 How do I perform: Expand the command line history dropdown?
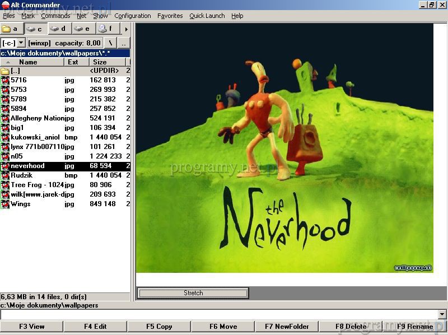[x=442, y=315]
